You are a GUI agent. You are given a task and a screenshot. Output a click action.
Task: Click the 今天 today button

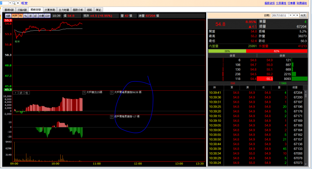[x=303, y=15]
